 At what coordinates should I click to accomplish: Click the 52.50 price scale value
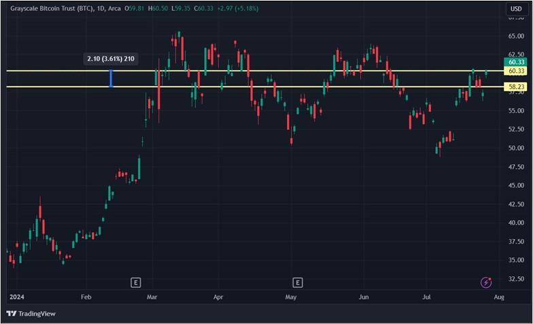(516, 129)
